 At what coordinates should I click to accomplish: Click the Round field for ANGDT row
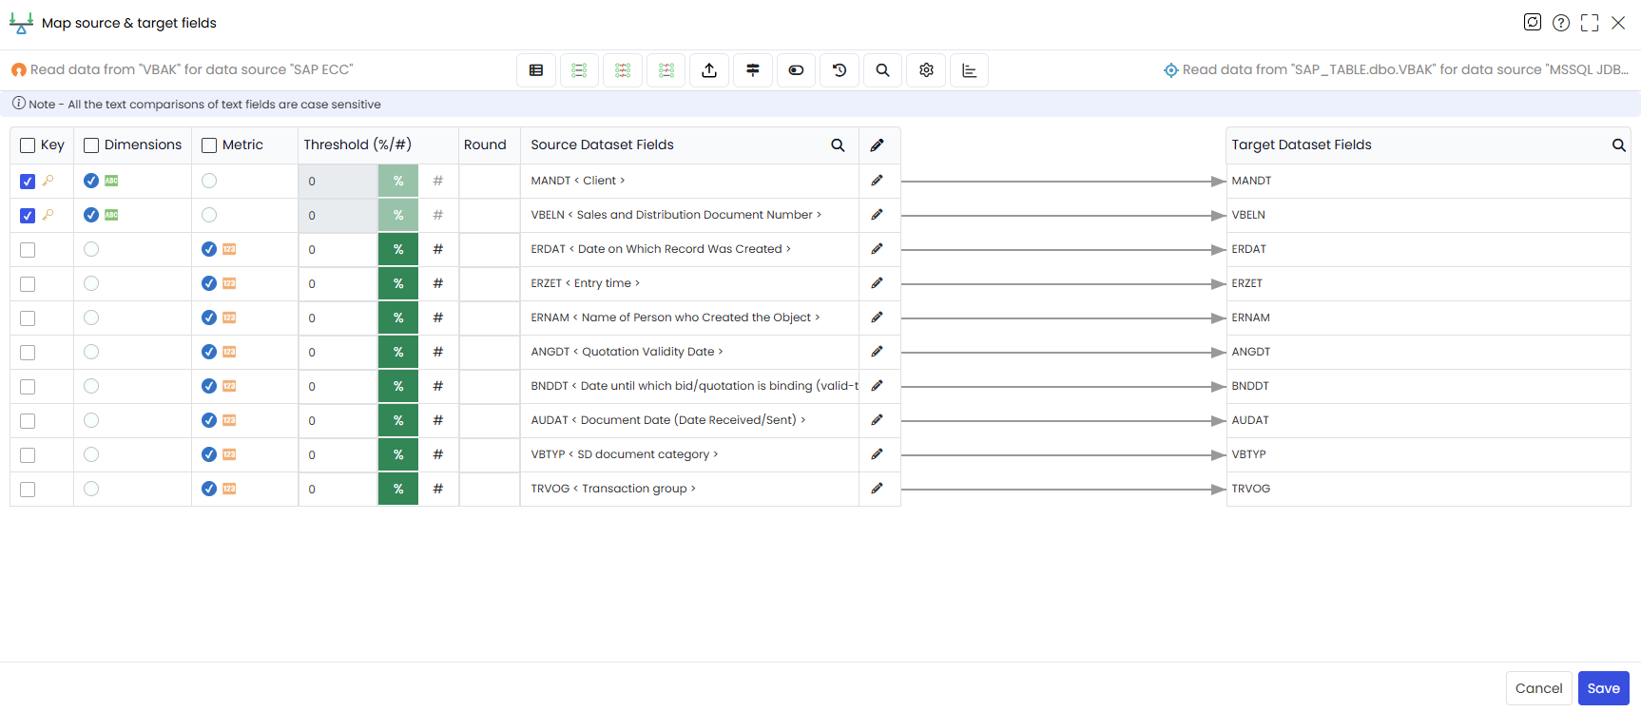pyautogui.click(x=490, y=352)
